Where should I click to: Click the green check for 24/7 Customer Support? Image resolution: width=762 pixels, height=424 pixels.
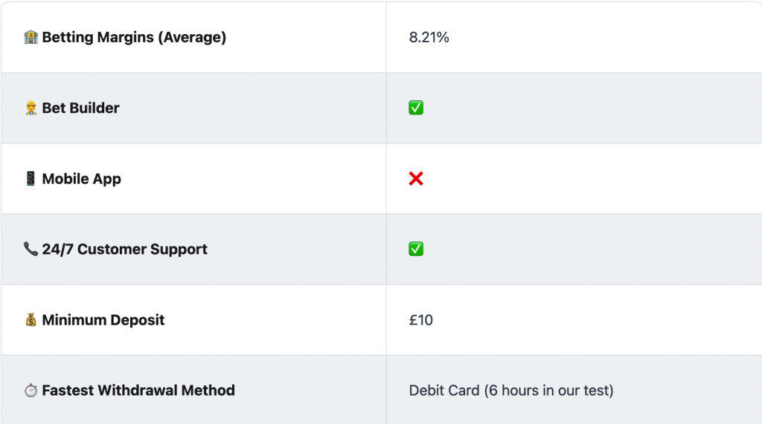416,249
